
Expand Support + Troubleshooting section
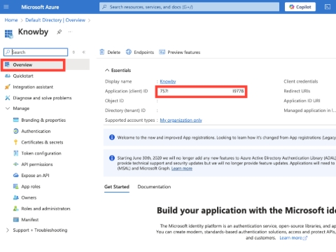pos(8,230)
